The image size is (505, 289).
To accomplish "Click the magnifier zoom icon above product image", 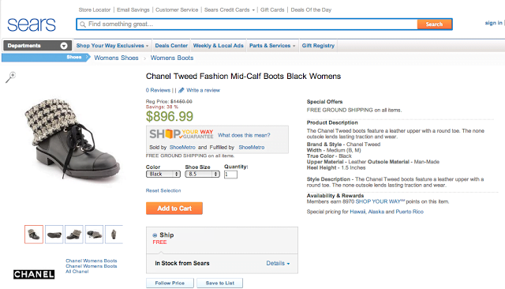I will (x=10, y=77).
